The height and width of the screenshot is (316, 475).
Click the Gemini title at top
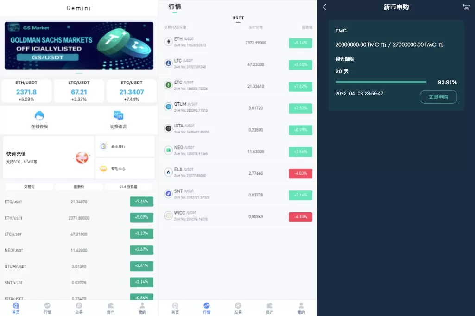click(x=79, y=8)
